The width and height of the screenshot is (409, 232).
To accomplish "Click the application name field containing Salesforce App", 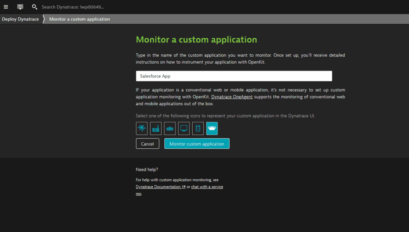I will pos(234,76).
